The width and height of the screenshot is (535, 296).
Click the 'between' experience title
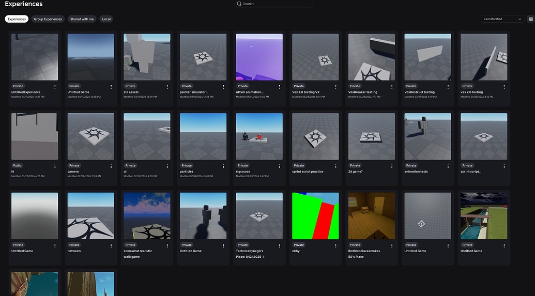[74, 251]
